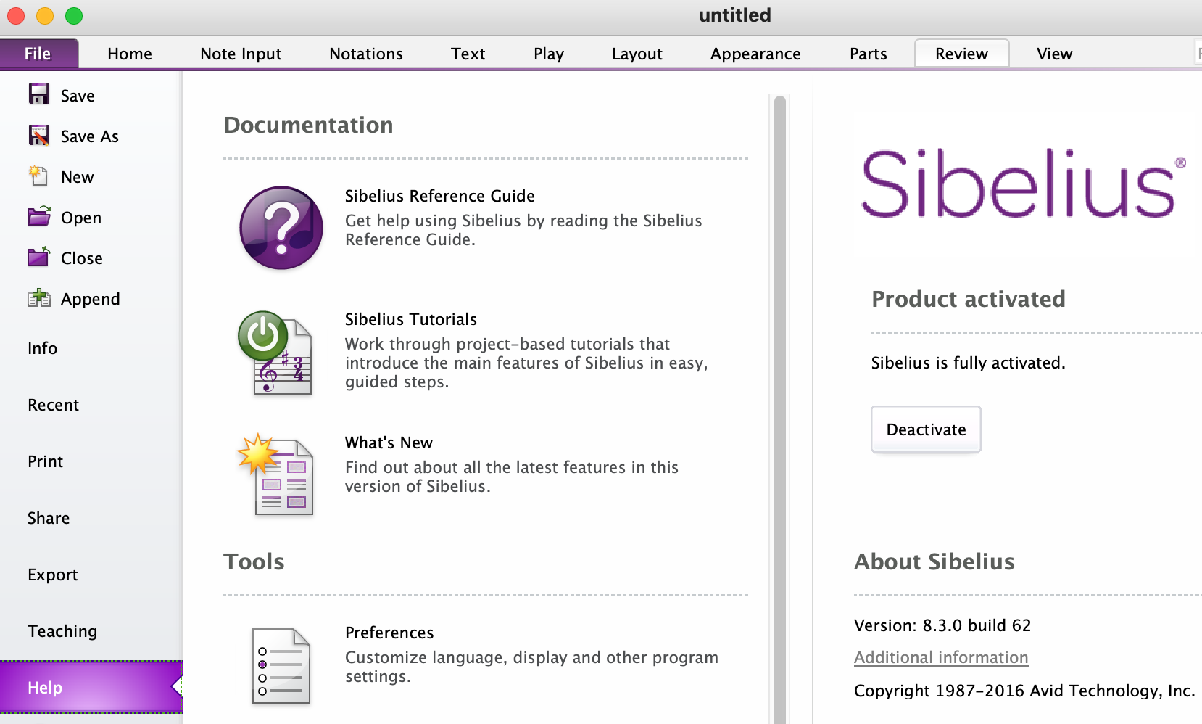This screenshot has width=1202, height=724.
Task: Click the Copyright 1987–2016 Avid text
Action: click(1024, 691)
